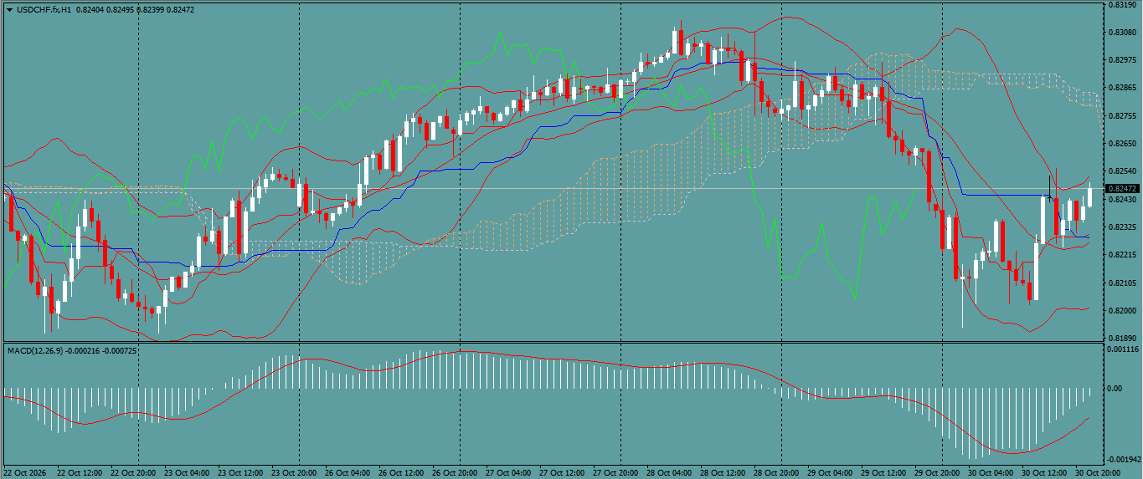Viewport: 1143px width, 479px height.
Task: Click the 0.00 MACD scale value
Action: 1115,389
